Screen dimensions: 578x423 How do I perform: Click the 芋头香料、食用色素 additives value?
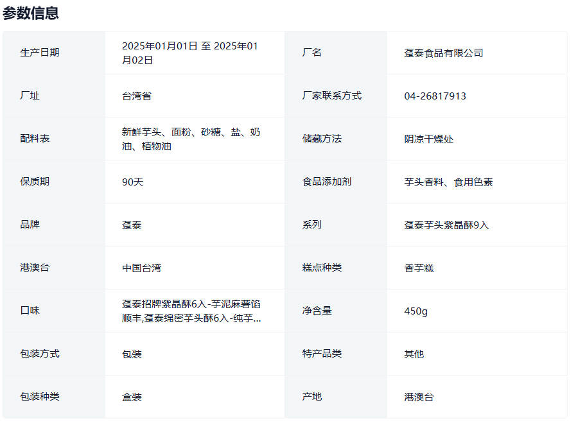(x=448, y=182)
